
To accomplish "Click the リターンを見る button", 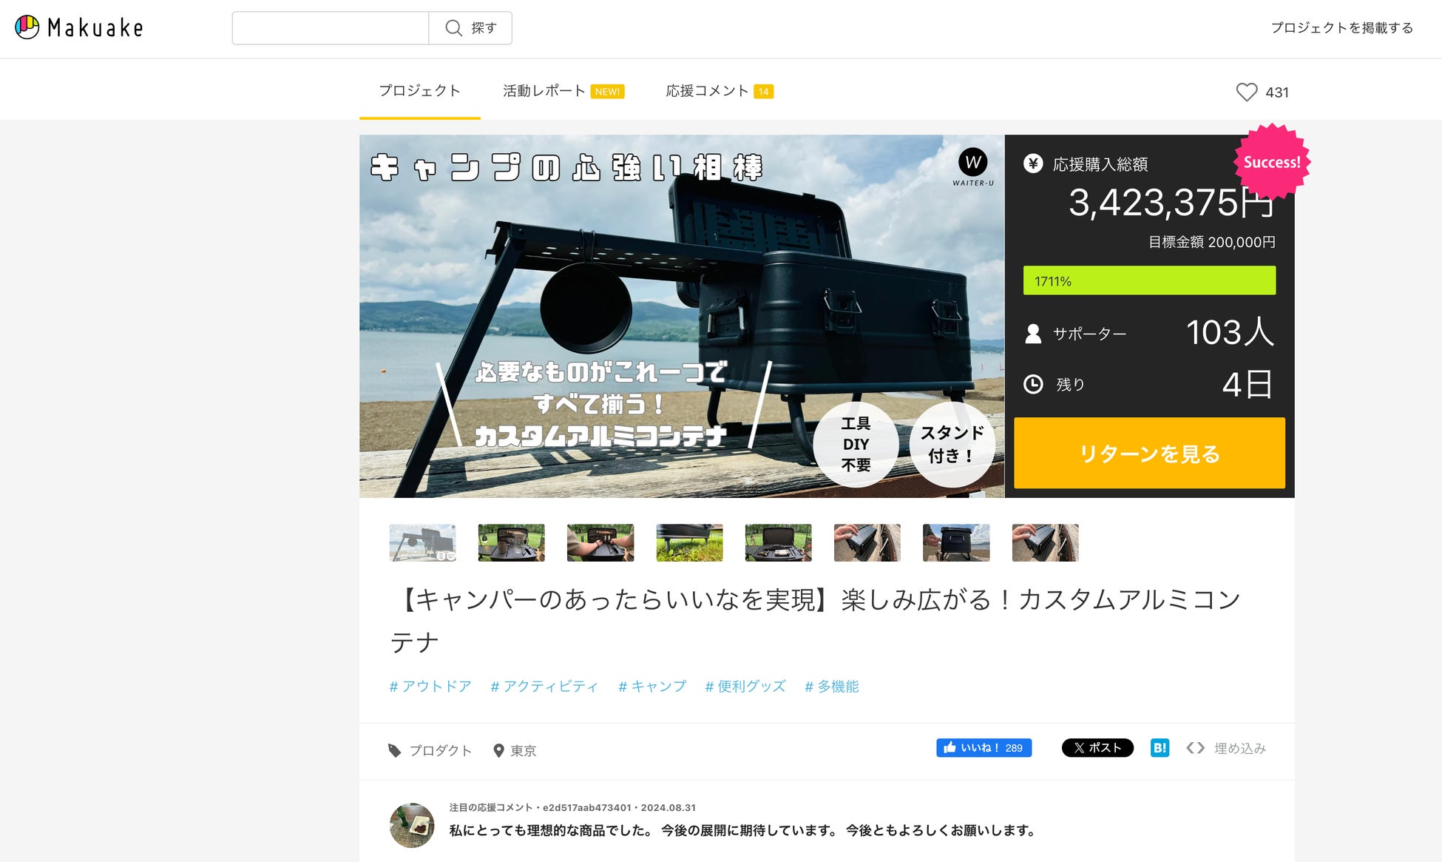I will 1149,453.
